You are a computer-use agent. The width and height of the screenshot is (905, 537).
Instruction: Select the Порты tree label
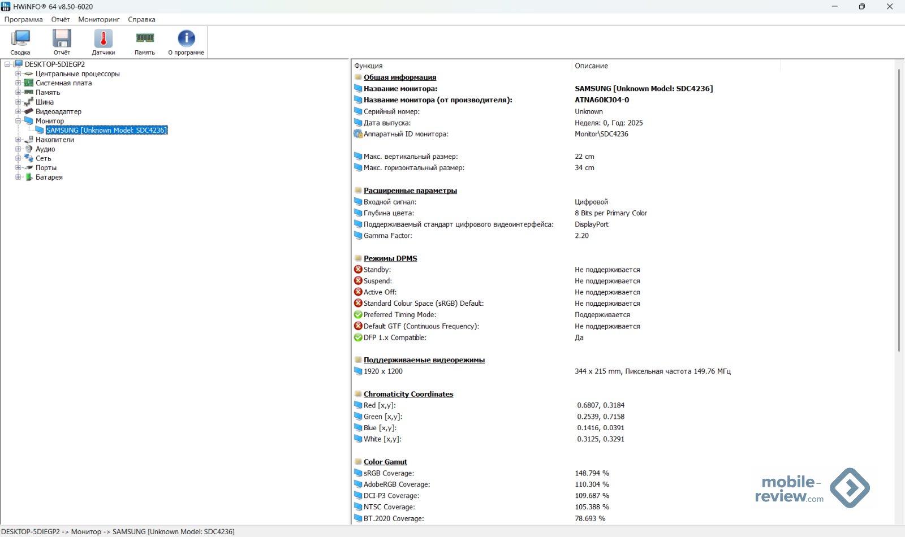(46, 168)
